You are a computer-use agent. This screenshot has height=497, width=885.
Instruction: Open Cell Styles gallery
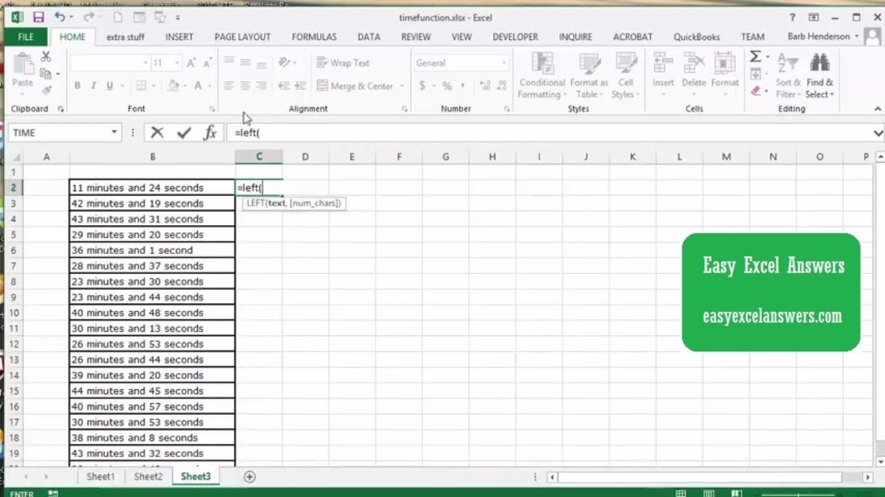[x=625, y=75]
